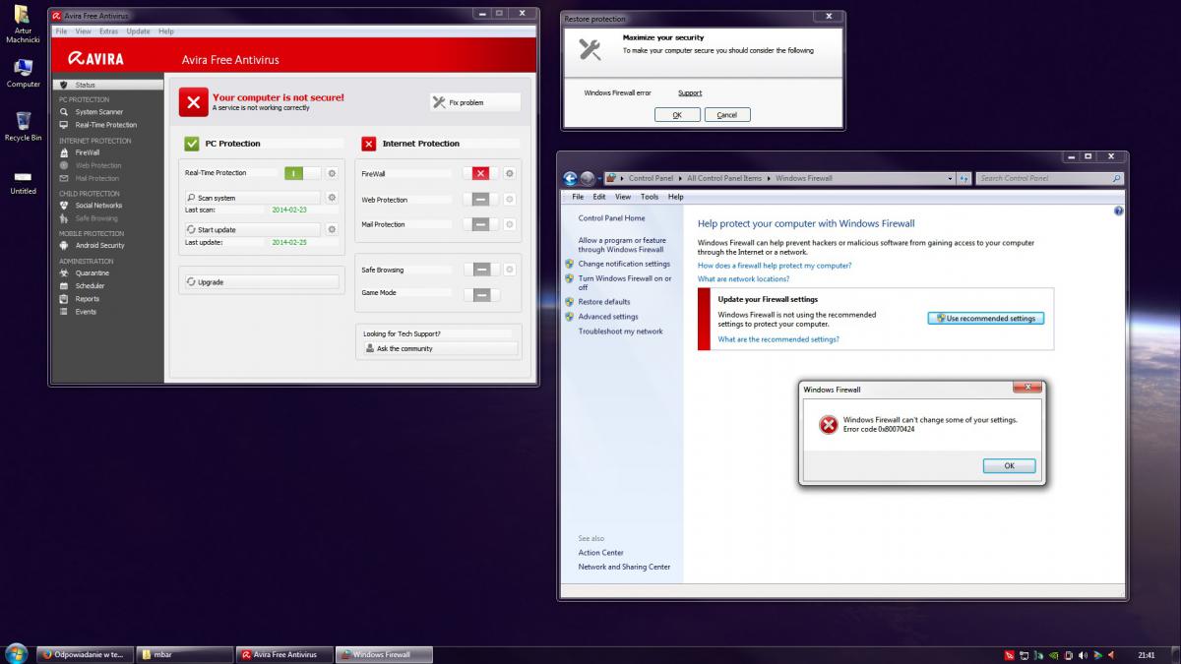Toggle the Game Mode switch
Image resolution: width=1181 pixels, height=664 pixels.
click(x=480, y=294)
